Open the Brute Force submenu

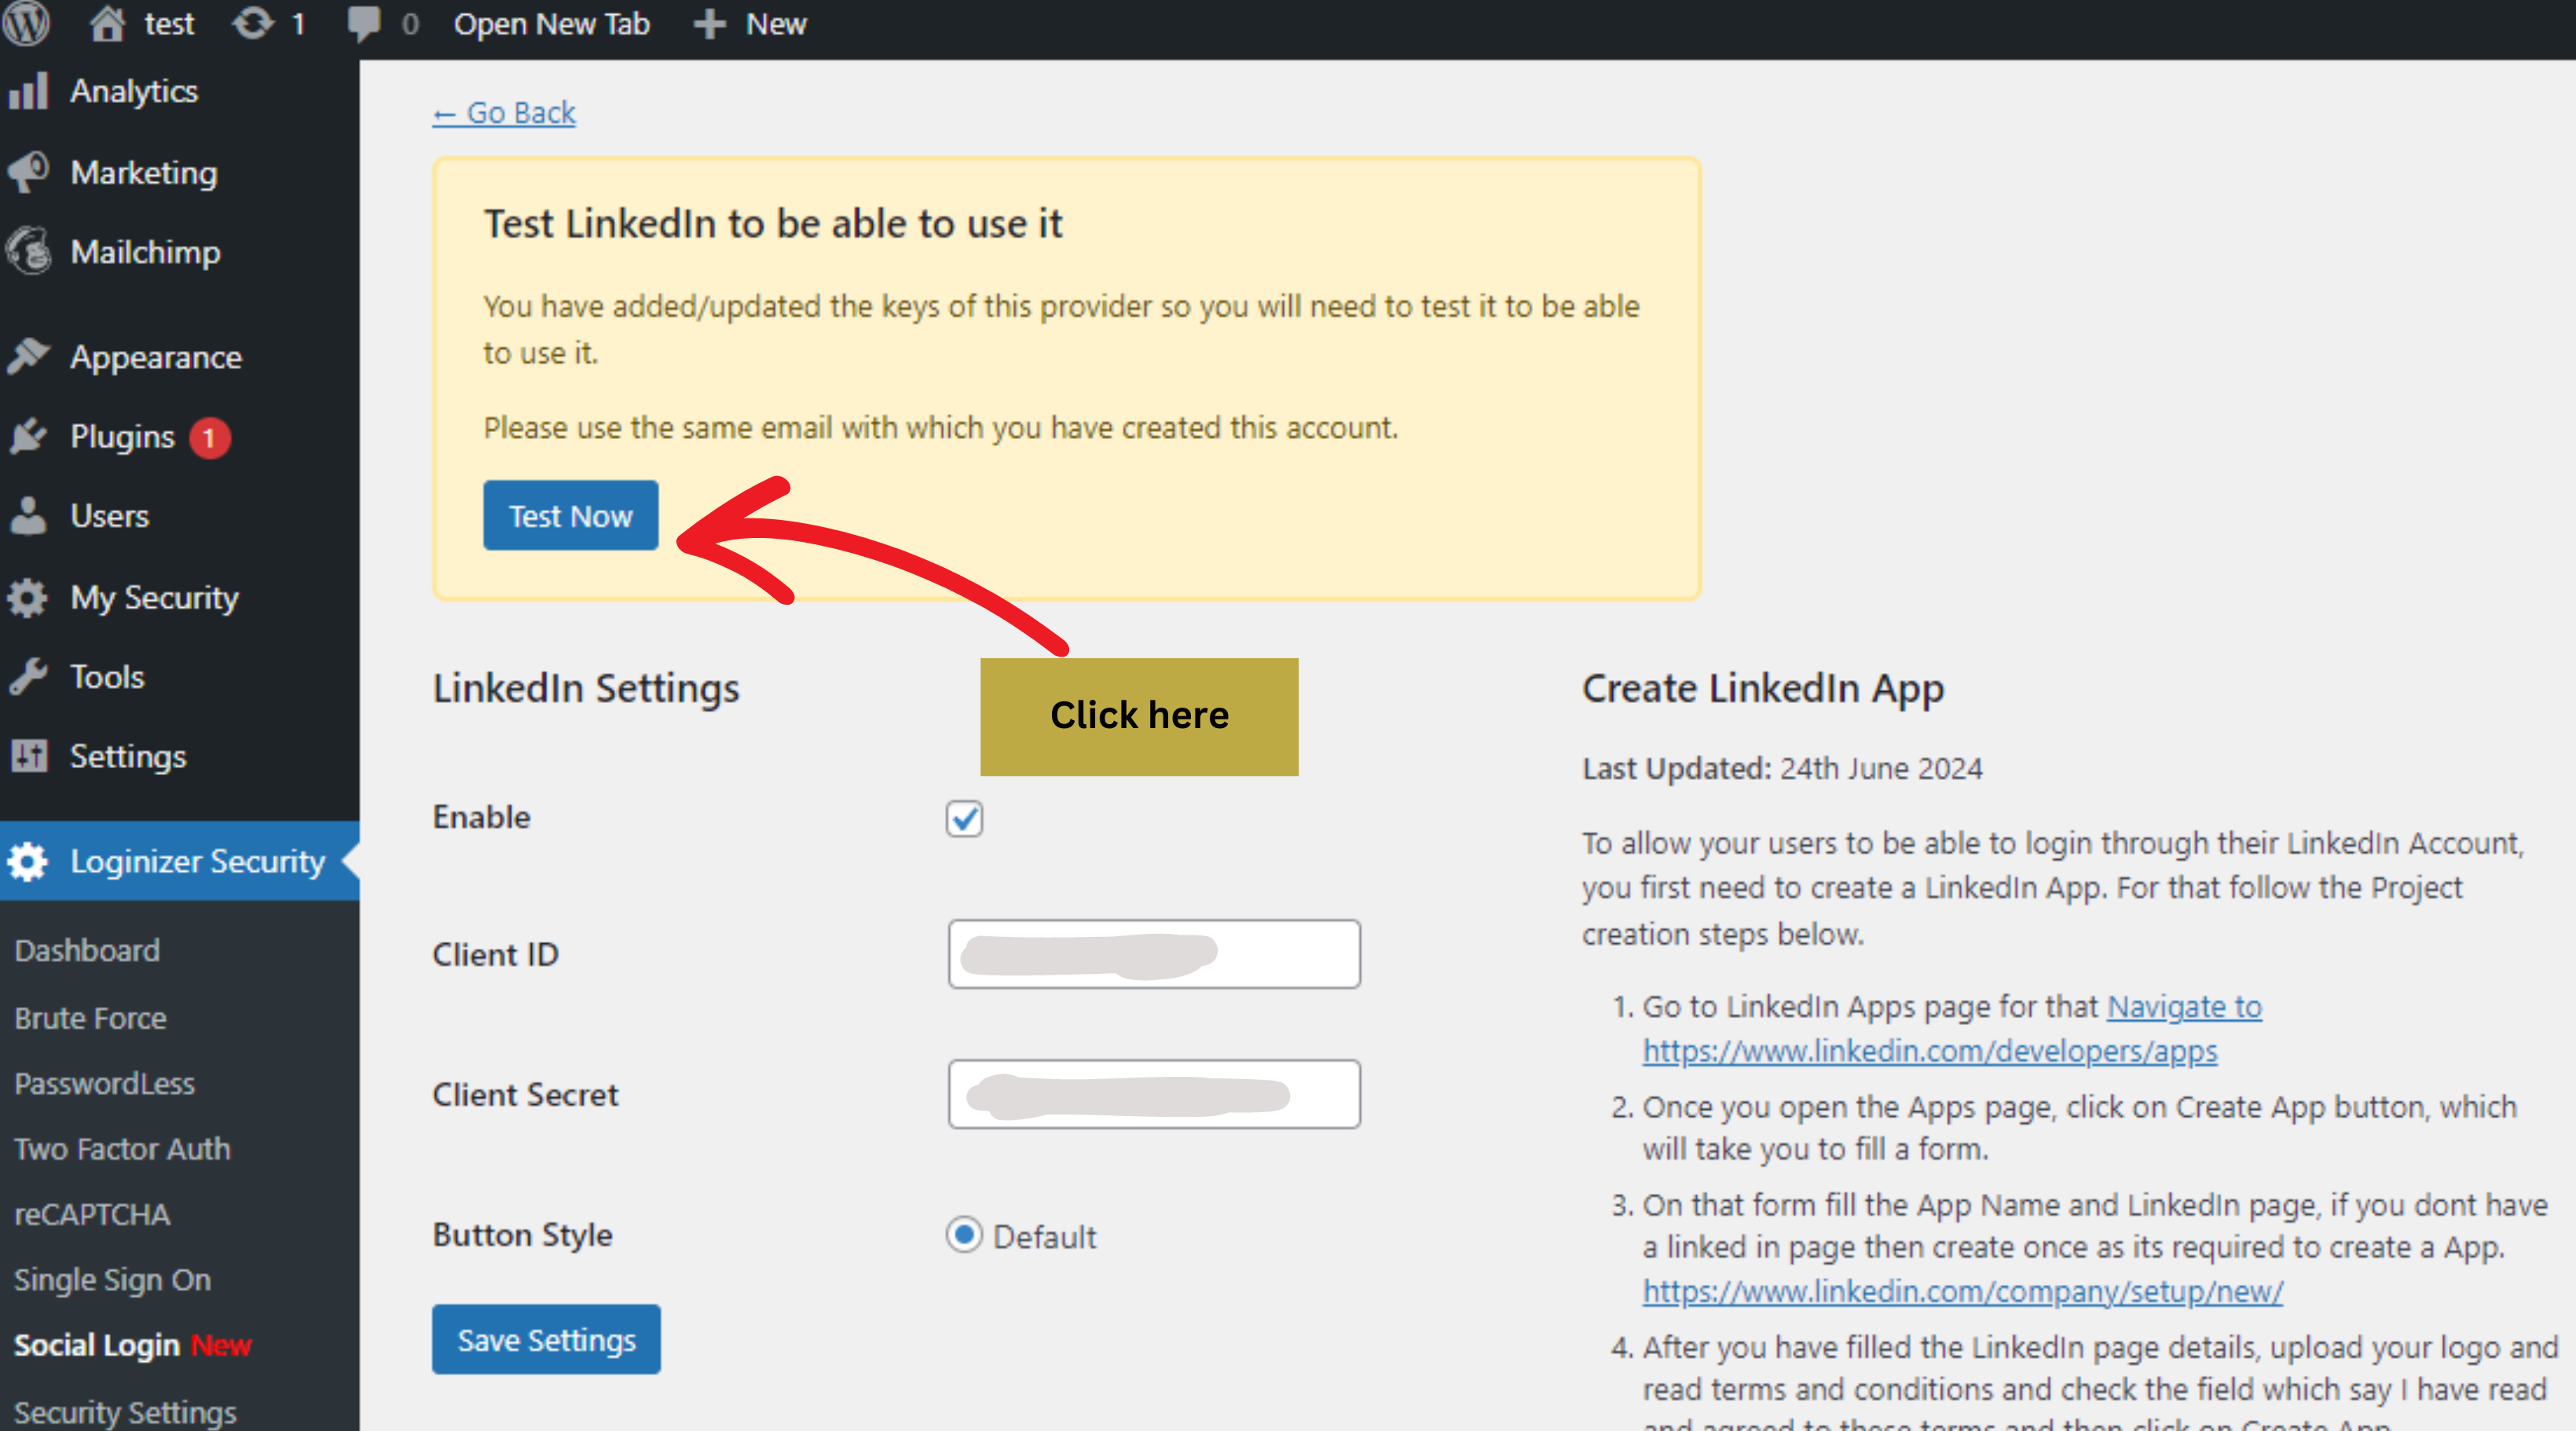90,1018
